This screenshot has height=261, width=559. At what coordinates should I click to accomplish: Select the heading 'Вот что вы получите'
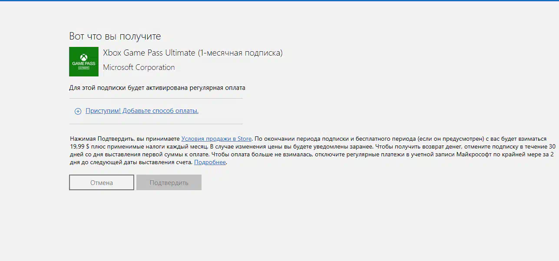pos(115,36)
